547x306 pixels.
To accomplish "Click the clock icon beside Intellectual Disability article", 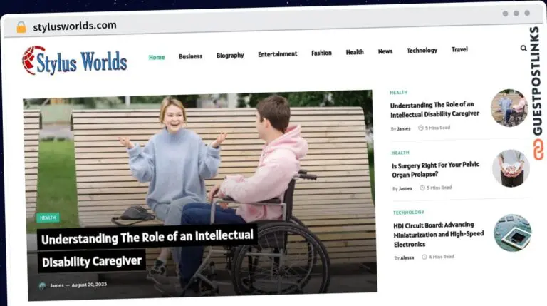I will [421, 128].
